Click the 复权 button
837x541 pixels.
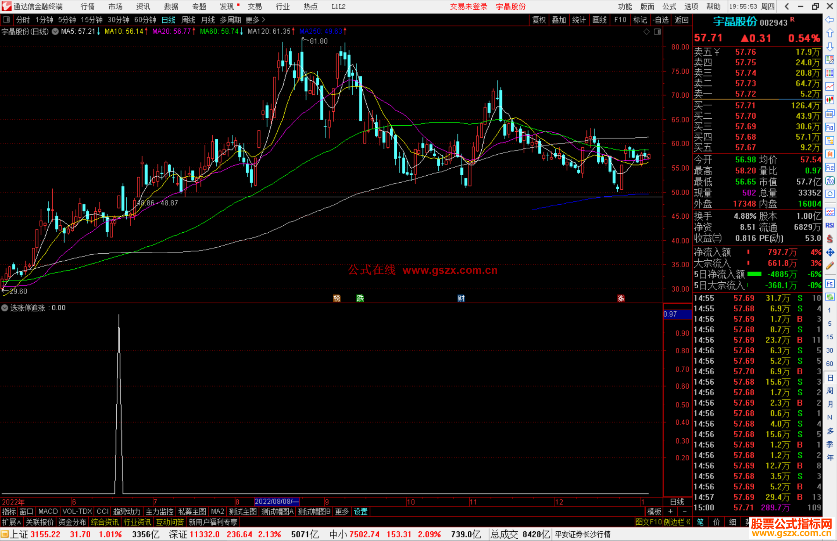coord(539,20)
